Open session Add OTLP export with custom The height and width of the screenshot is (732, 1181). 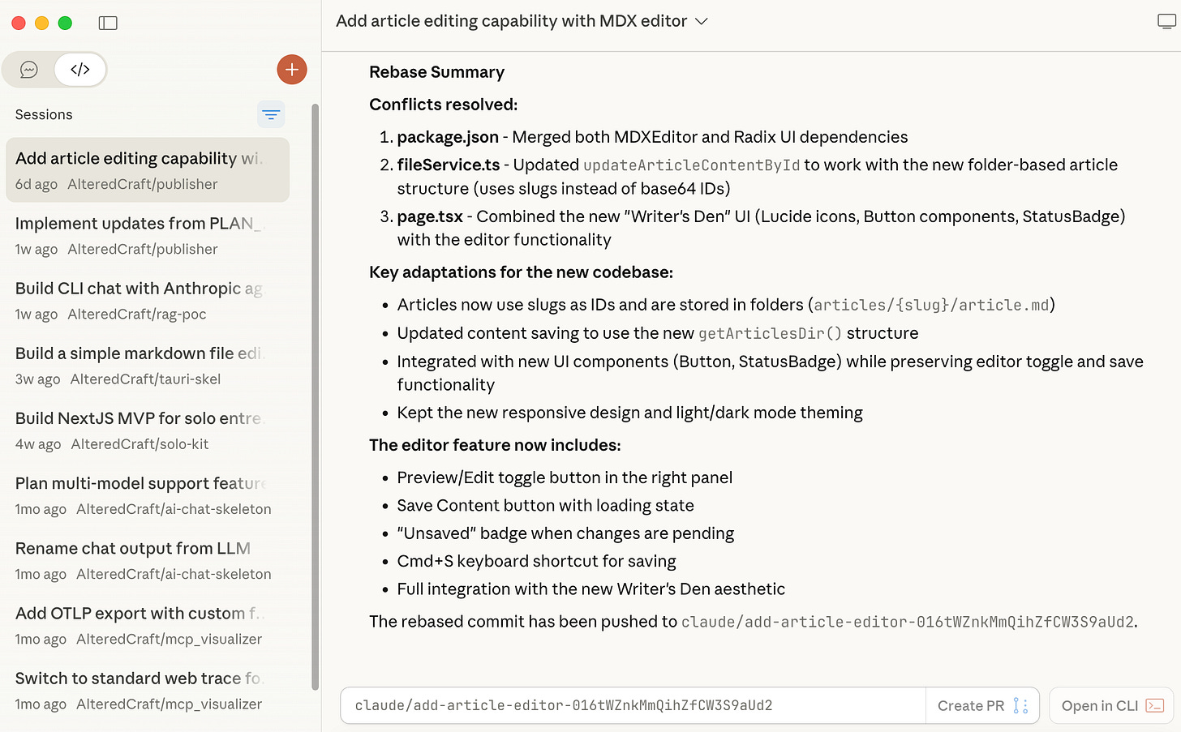tap(148, 624)
